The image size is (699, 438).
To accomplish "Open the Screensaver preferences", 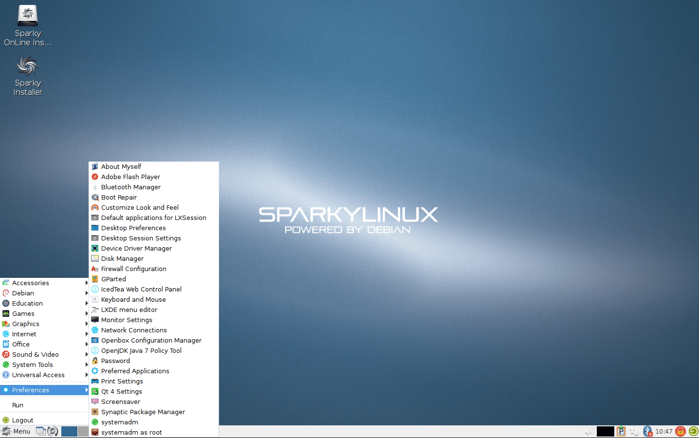I will click(x=154, y=401).
